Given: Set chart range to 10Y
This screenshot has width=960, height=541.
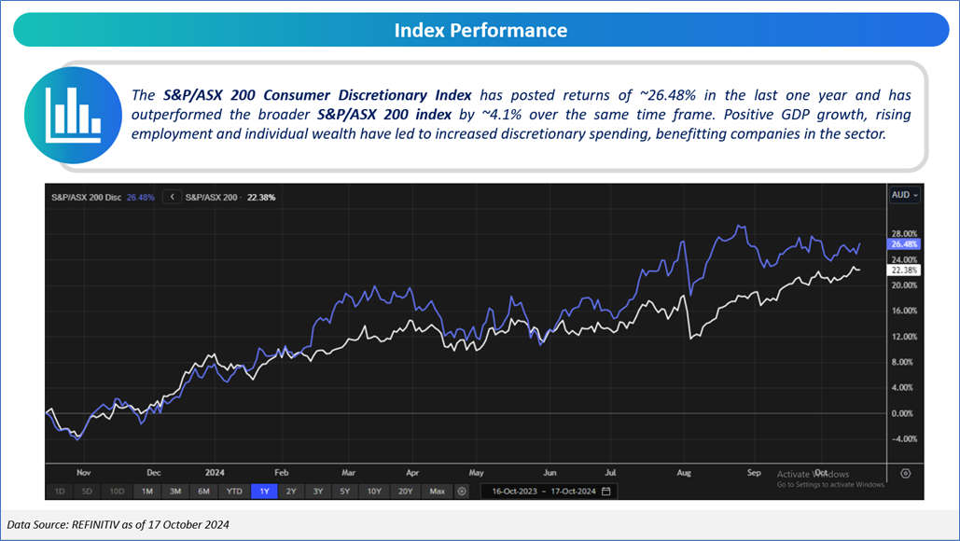Looking at the screenshot, I should pos(374,492).
